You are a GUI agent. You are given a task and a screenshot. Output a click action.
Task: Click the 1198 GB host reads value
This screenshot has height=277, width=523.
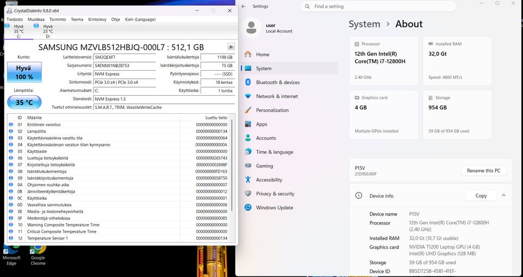pyautogui.click(x=217, y=57)
